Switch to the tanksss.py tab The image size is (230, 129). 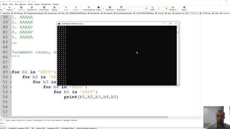[226, 13]
